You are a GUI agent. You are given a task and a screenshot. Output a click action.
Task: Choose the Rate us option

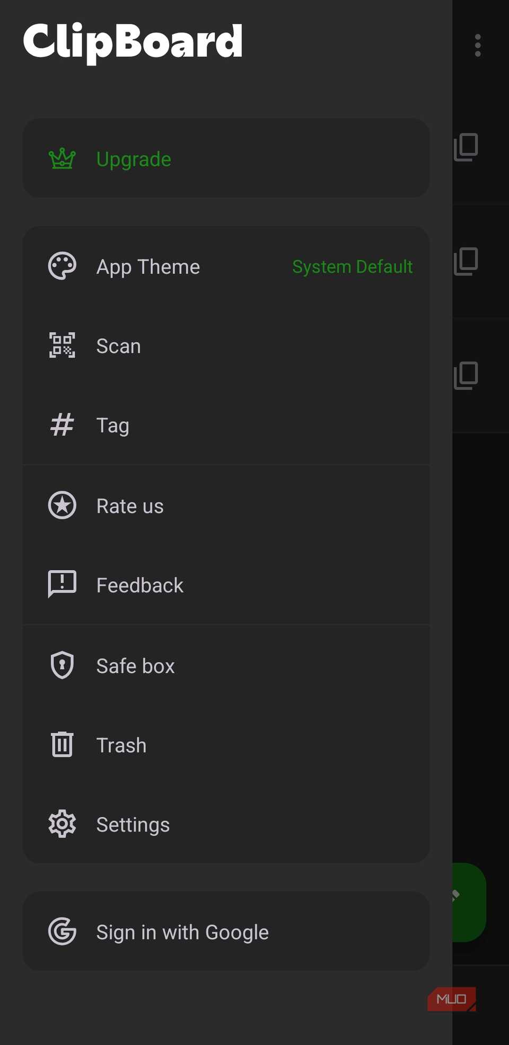click(x=129, y=505)
